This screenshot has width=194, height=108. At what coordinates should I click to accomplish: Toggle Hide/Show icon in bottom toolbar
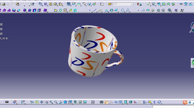click(80, 102)
